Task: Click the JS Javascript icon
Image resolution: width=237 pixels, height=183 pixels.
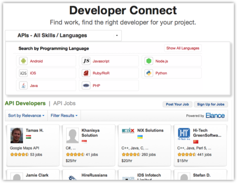Action: 86,61
